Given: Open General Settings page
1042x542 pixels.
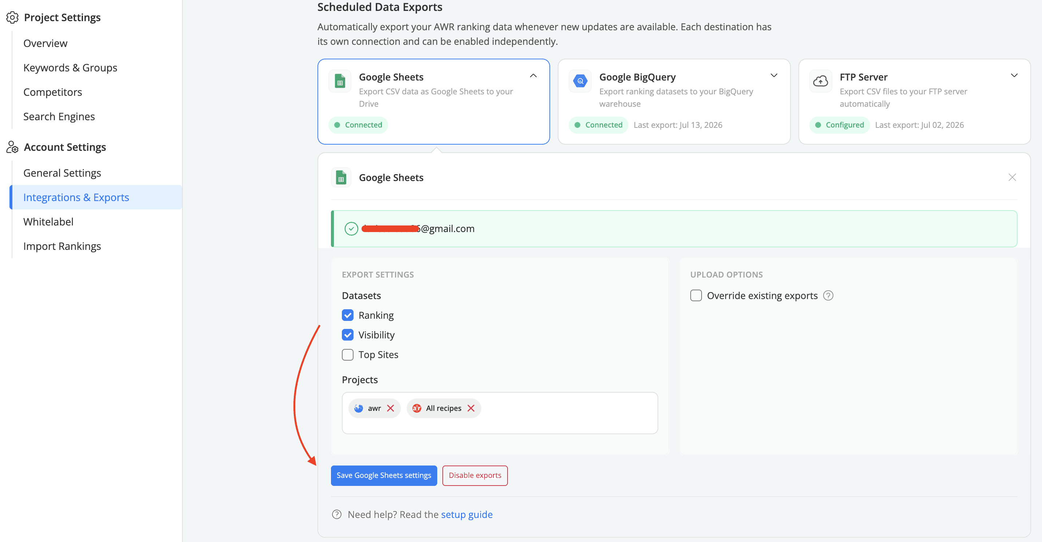Looking at the screenshot, I should point(62,173).
